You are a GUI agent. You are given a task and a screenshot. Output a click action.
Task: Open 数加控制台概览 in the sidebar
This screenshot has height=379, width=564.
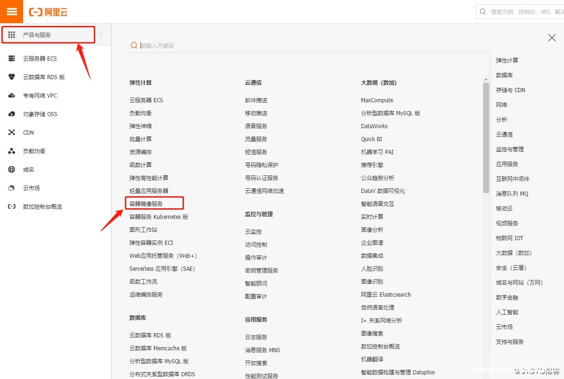[43, 206]
